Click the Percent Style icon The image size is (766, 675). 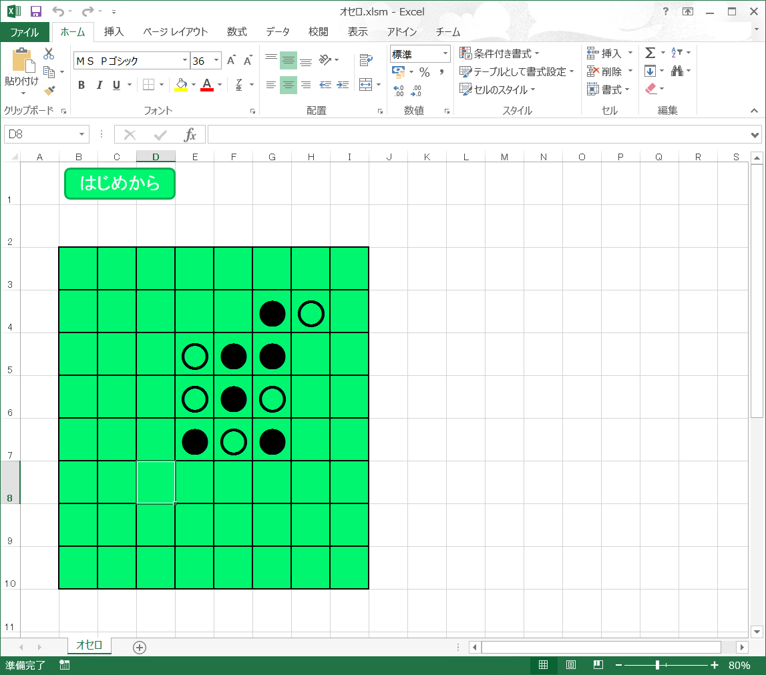(424, 72)
